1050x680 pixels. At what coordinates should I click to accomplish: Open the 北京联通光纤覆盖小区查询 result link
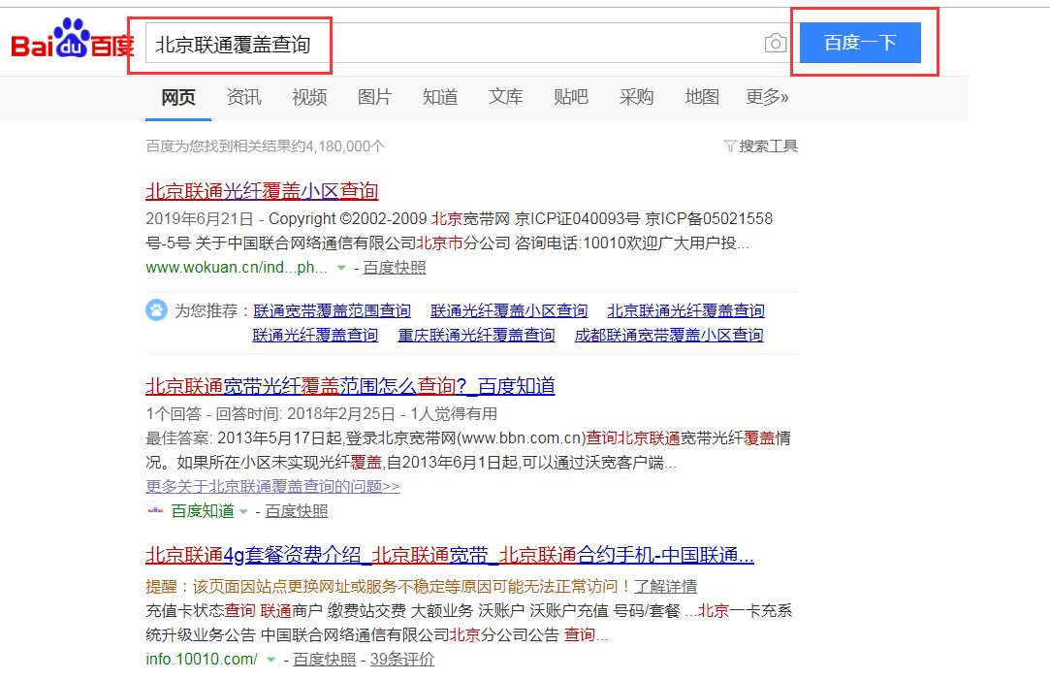pos(262,191)
